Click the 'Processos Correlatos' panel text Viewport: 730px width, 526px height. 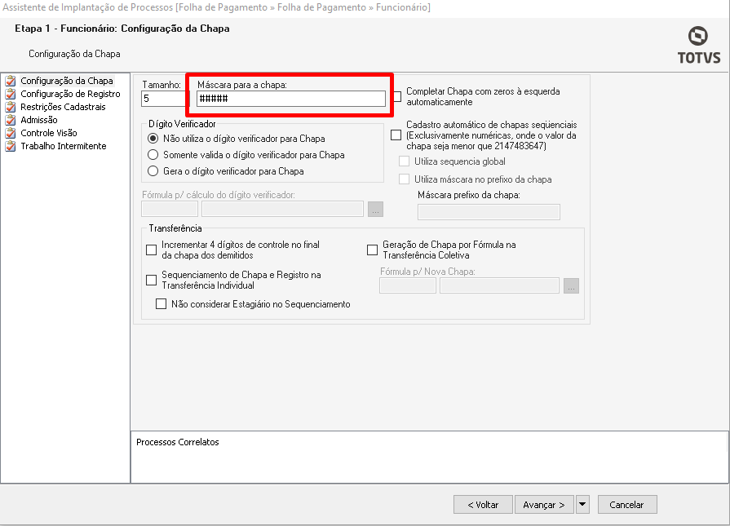tap(177, 442)
